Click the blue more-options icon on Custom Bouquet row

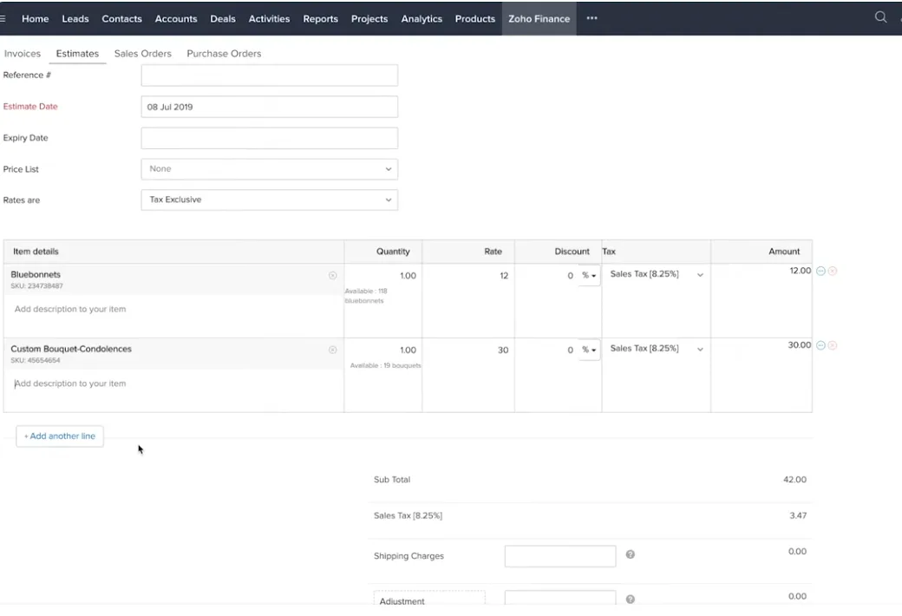[821, 345]
